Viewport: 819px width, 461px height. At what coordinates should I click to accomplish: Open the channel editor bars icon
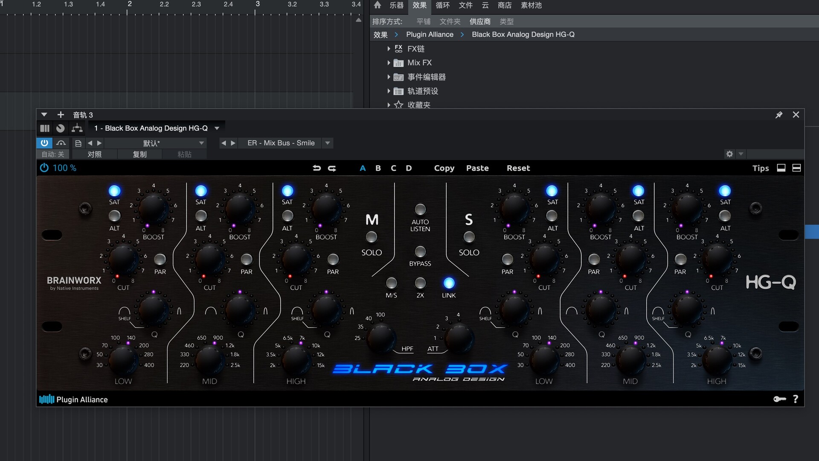(x=44, y=128)
